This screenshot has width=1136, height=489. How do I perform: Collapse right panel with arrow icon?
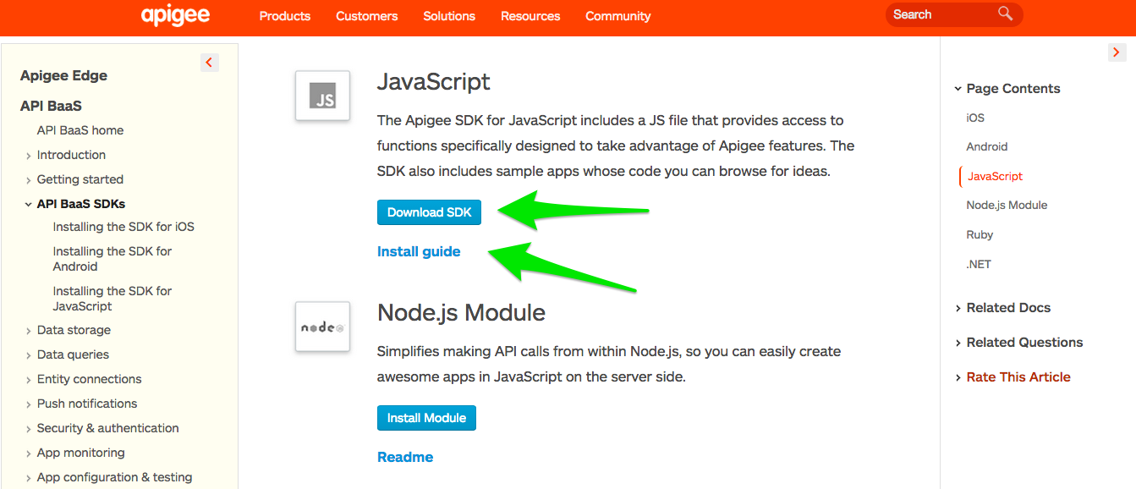tap(1117, 52)
